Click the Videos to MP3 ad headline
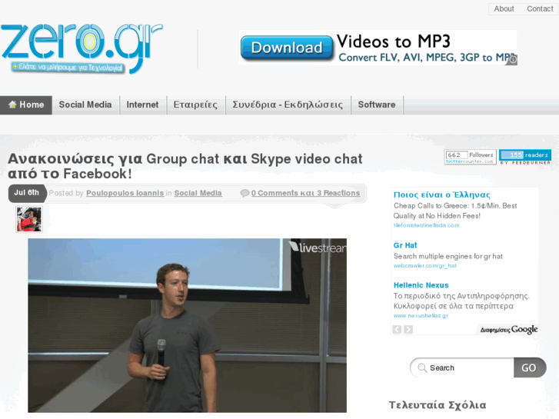The image size is (559, 419). pos(394,42)
